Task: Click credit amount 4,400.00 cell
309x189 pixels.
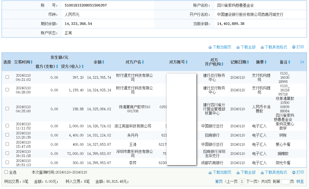Action: point(76,135)
